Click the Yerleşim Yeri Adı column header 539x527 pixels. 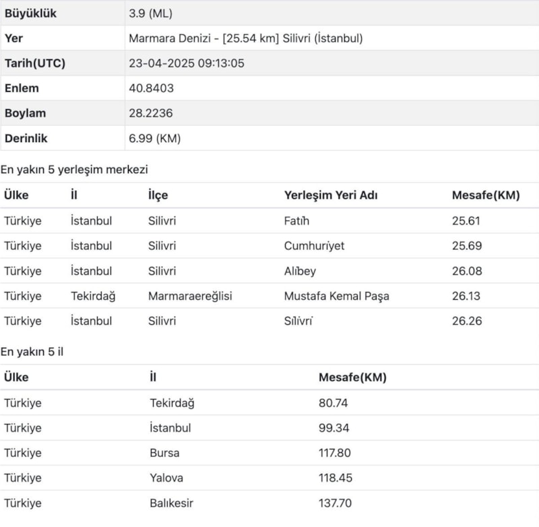click(331, 195)
